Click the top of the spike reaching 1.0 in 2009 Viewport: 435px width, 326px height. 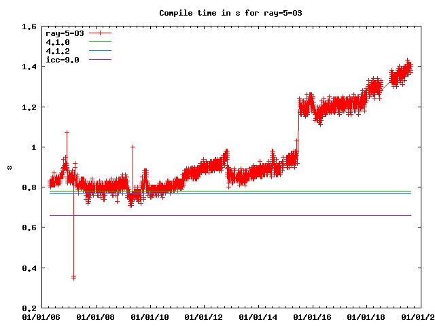pos(133,147)
